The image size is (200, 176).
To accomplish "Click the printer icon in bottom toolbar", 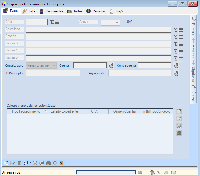I will click(x=48, y=163).
